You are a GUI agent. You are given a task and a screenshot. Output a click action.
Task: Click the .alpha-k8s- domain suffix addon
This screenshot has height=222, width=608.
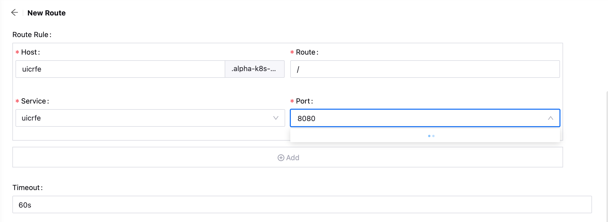click(255, 69)
